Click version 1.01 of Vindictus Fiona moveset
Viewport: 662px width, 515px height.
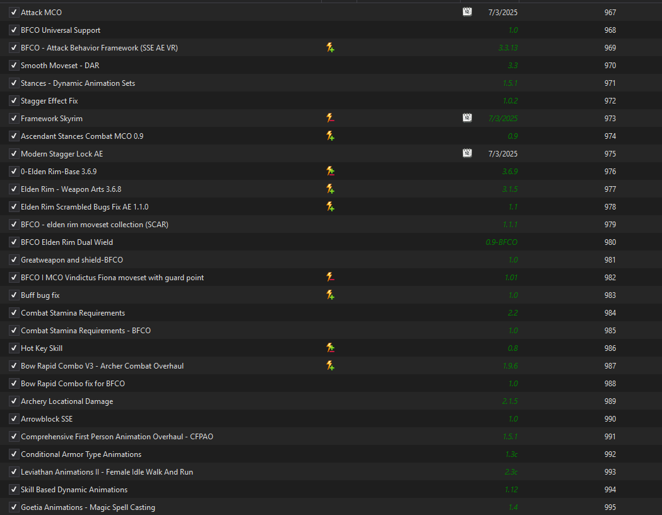pos(511,277)
